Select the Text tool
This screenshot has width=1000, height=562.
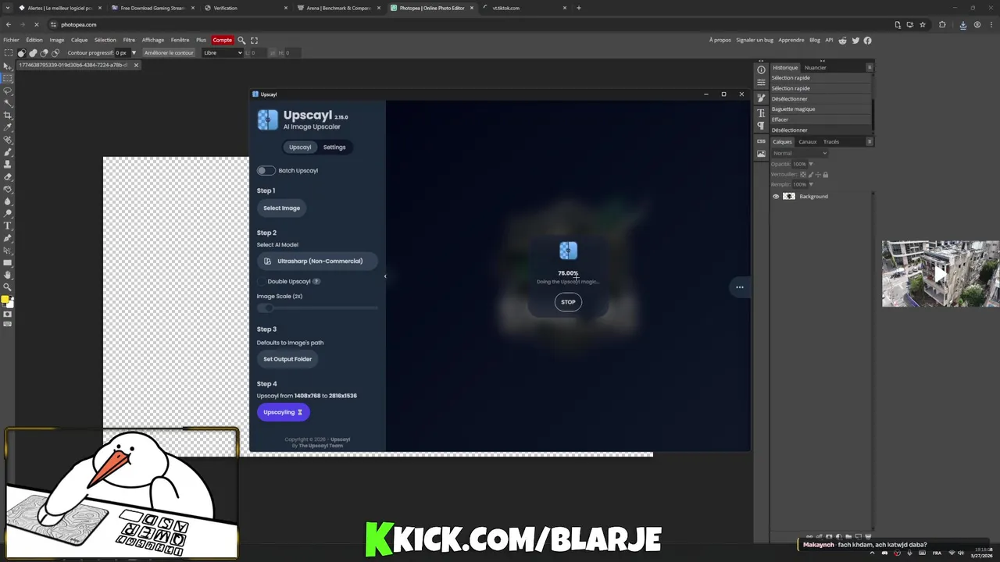[x=8, y=226]
